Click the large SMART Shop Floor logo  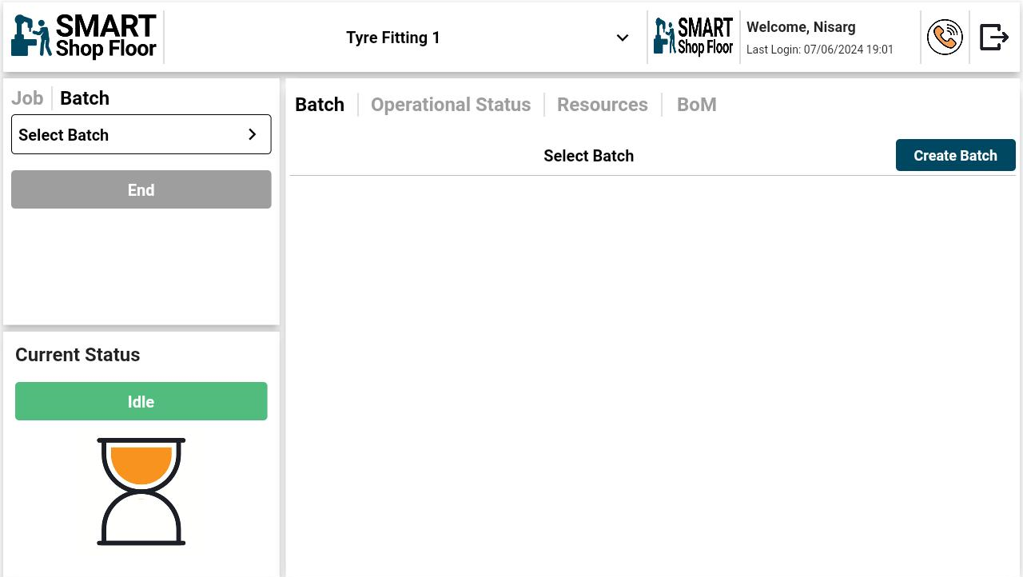[x=84, y=38]
